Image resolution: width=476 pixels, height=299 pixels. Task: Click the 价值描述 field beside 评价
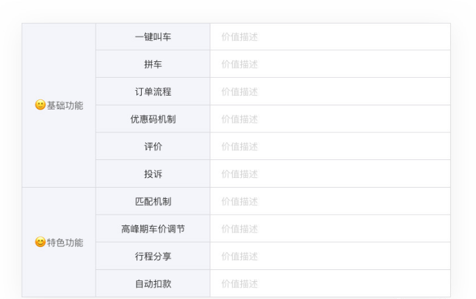click(330, 147)
